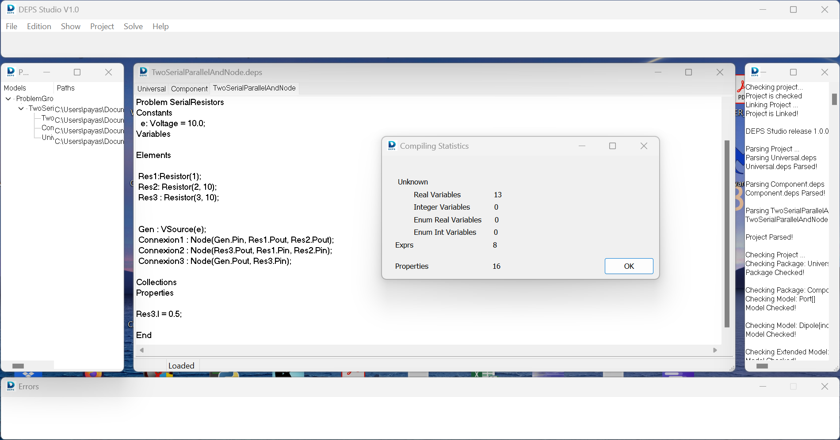The width and height of the screenshot is (840, 440).
Task: Click DEPS icon of the log window
Action: (x=755, y=72)
